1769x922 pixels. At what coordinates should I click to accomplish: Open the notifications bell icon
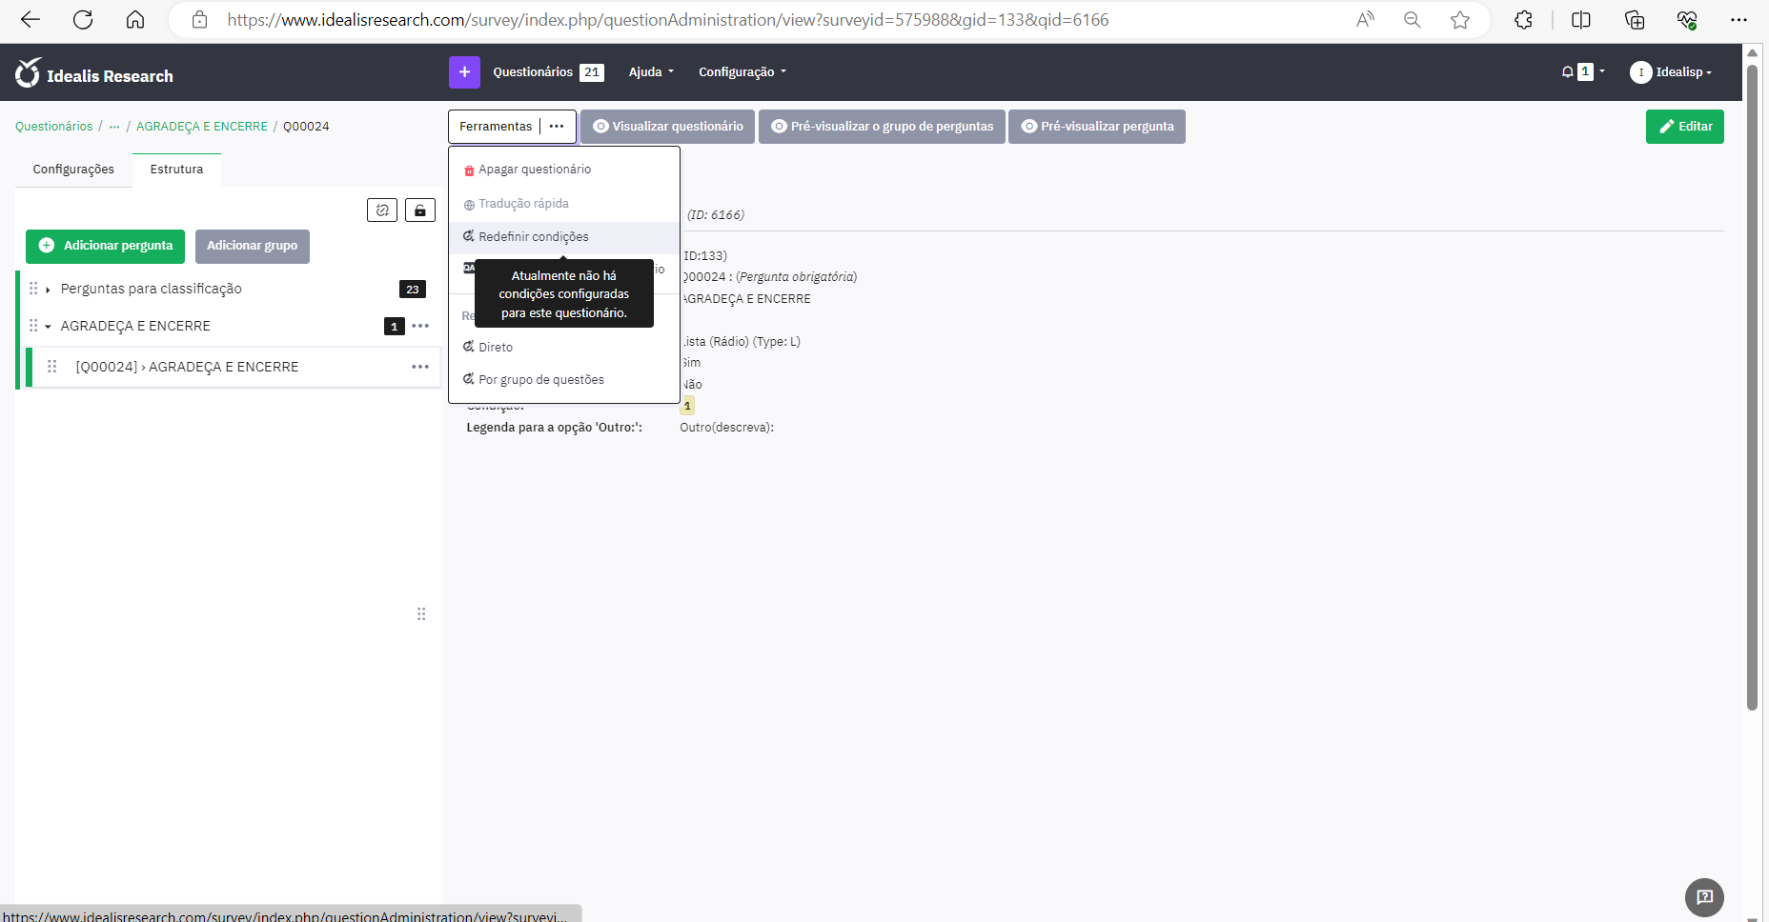1568,72
